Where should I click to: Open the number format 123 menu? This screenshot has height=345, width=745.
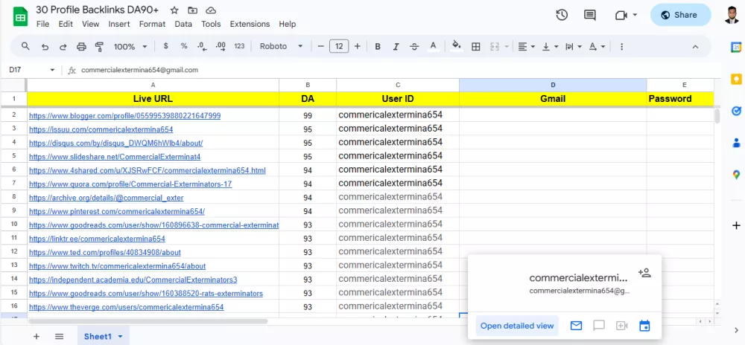point(239,46)
